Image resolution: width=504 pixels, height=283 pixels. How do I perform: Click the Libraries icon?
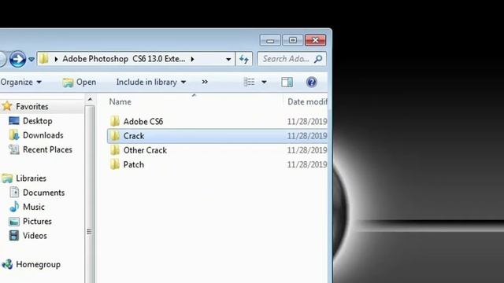tap(7, 178)
